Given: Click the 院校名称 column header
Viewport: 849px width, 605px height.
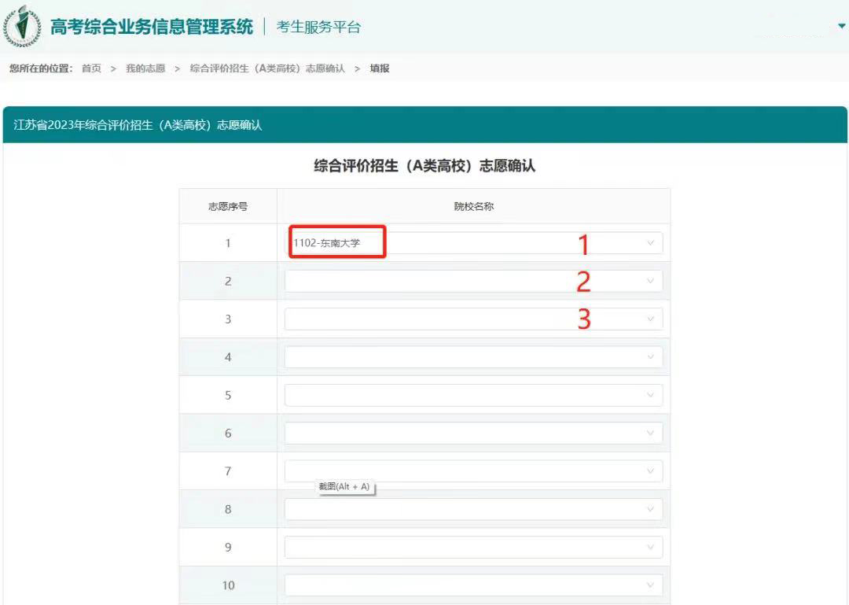Looking at the screenshot, I should [473, 206].
